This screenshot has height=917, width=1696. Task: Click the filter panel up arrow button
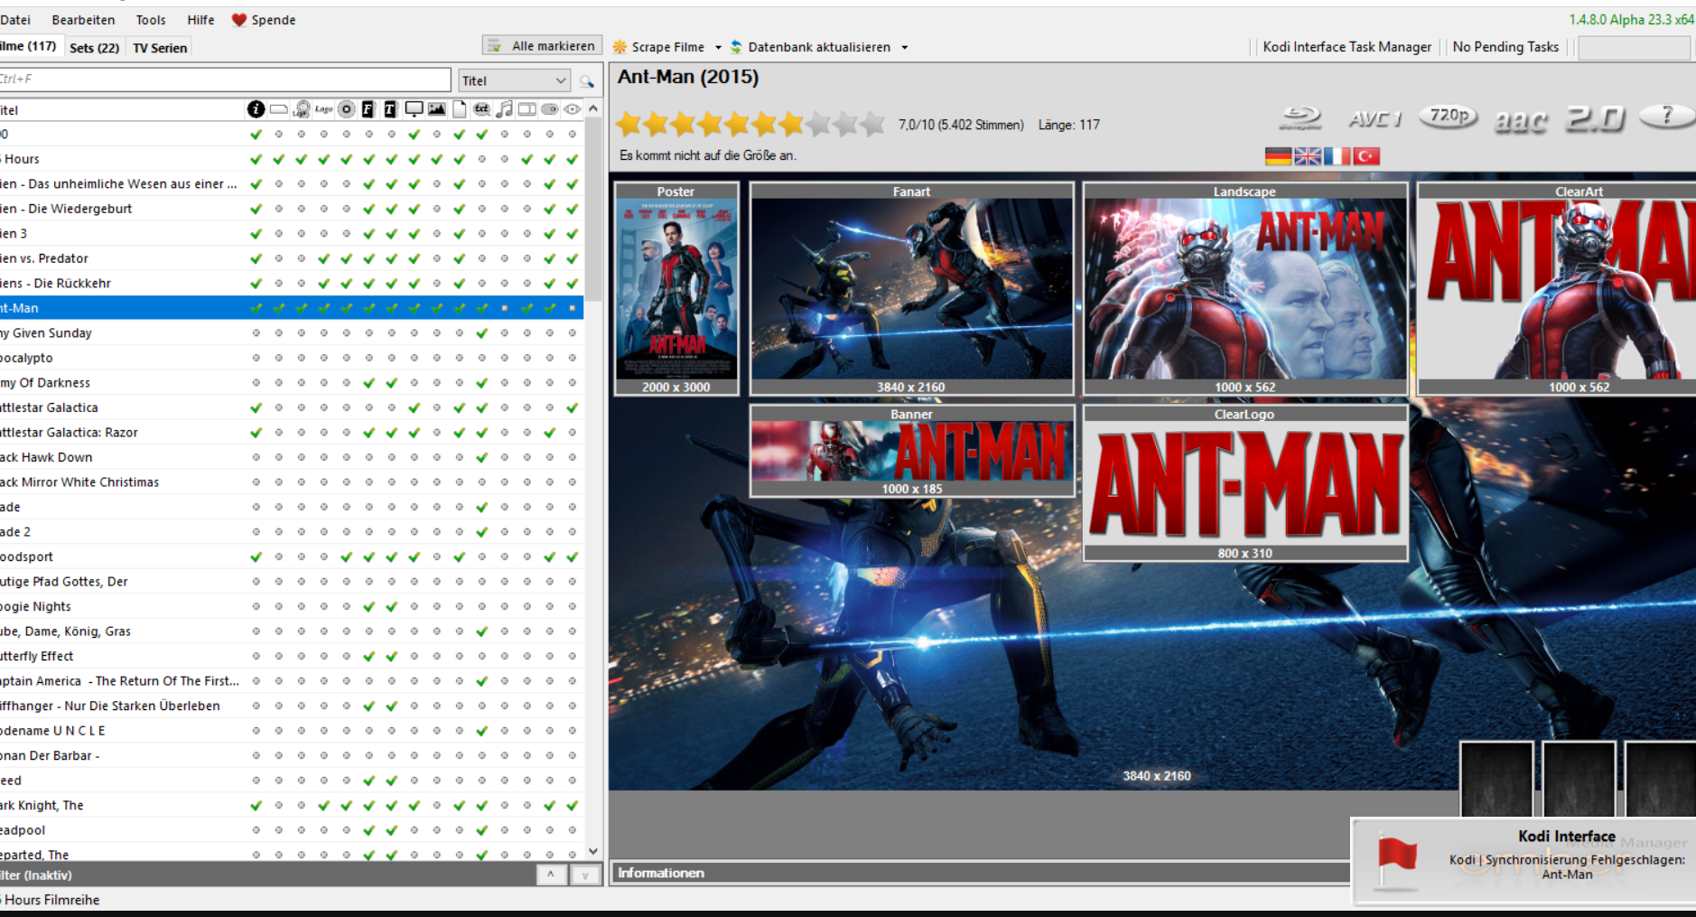pos(551,875)
